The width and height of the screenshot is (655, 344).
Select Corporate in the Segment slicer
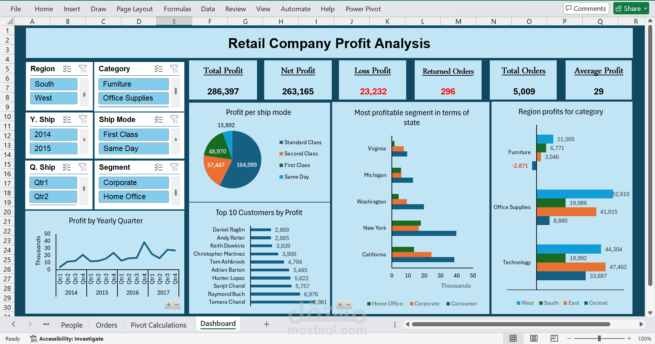[x=133, y=182]
